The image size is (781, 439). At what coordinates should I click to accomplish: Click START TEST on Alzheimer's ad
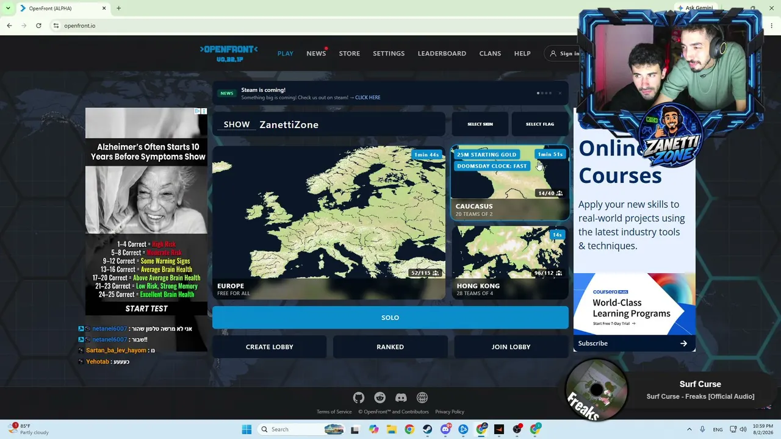[x=146, y=309]
